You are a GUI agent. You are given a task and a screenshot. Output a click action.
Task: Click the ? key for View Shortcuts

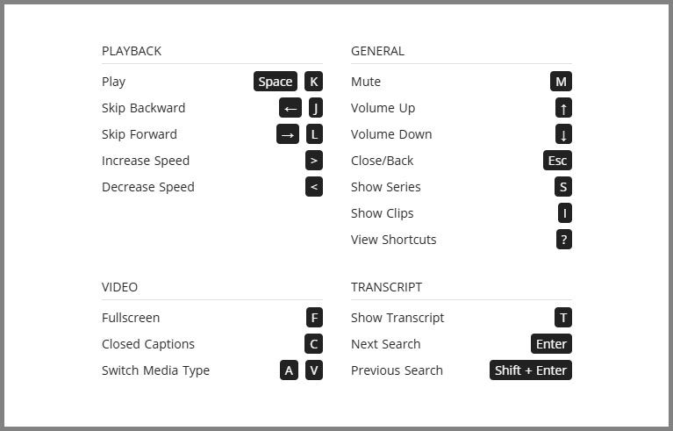[564, 240]
